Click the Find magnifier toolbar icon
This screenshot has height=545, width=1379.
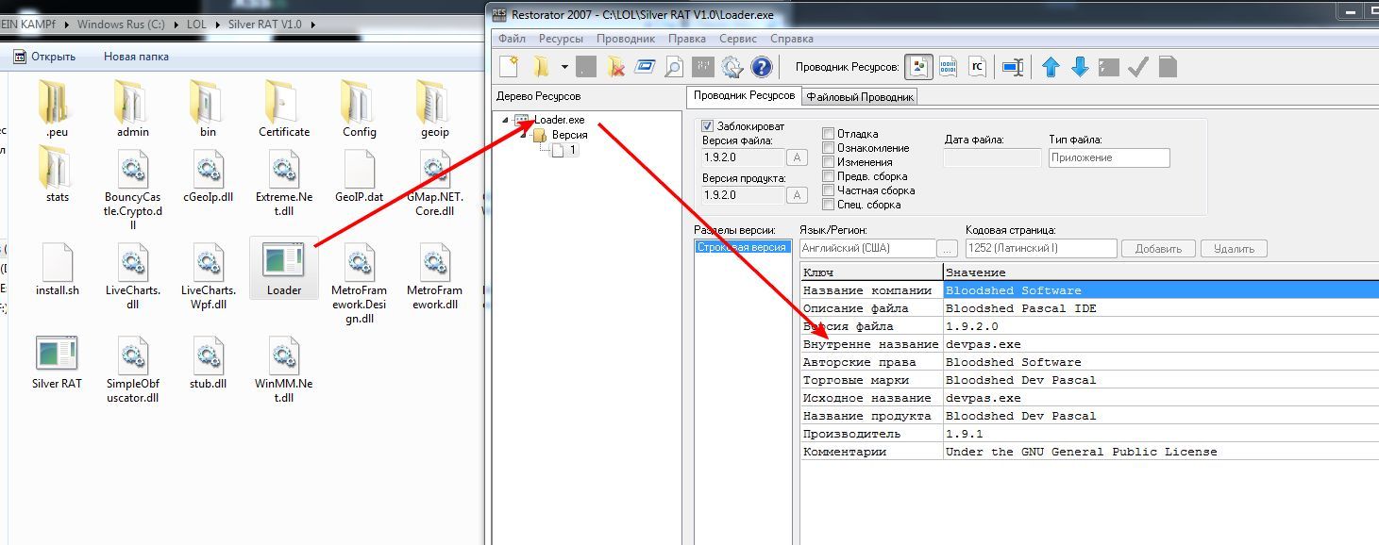[673, 67]
